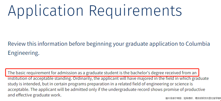The width and height of the screenshot is (221, 101).
Task: Click the line starting "study is intended"
Action: (100, 84)
